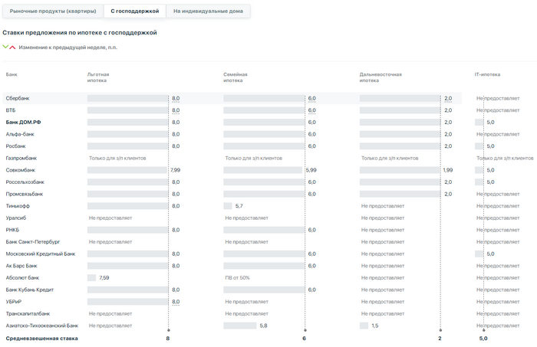Click ВТБ's underlined 6,0 family rate
The height and width of the screenshot is (347, 537).
[x=312, y=110]
